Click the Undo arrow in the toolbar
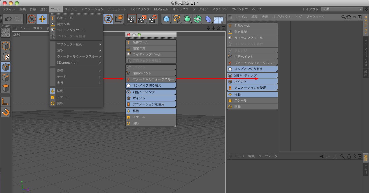369x193 pixels. 8,19
